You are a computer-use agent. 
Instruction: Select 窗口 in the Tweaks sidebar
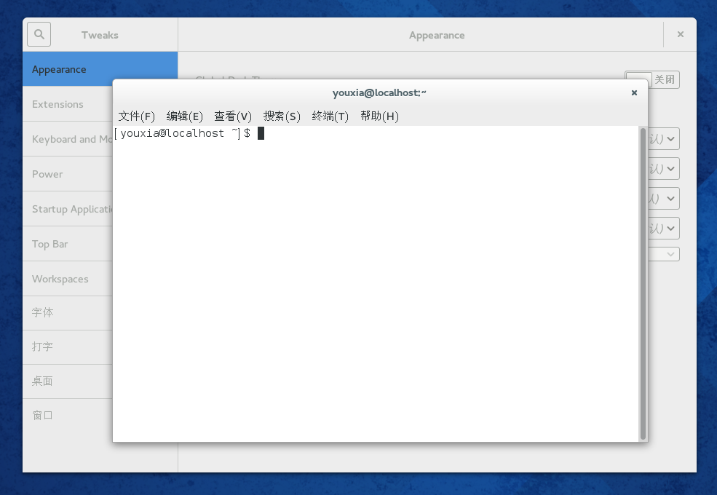click(68, 416)
